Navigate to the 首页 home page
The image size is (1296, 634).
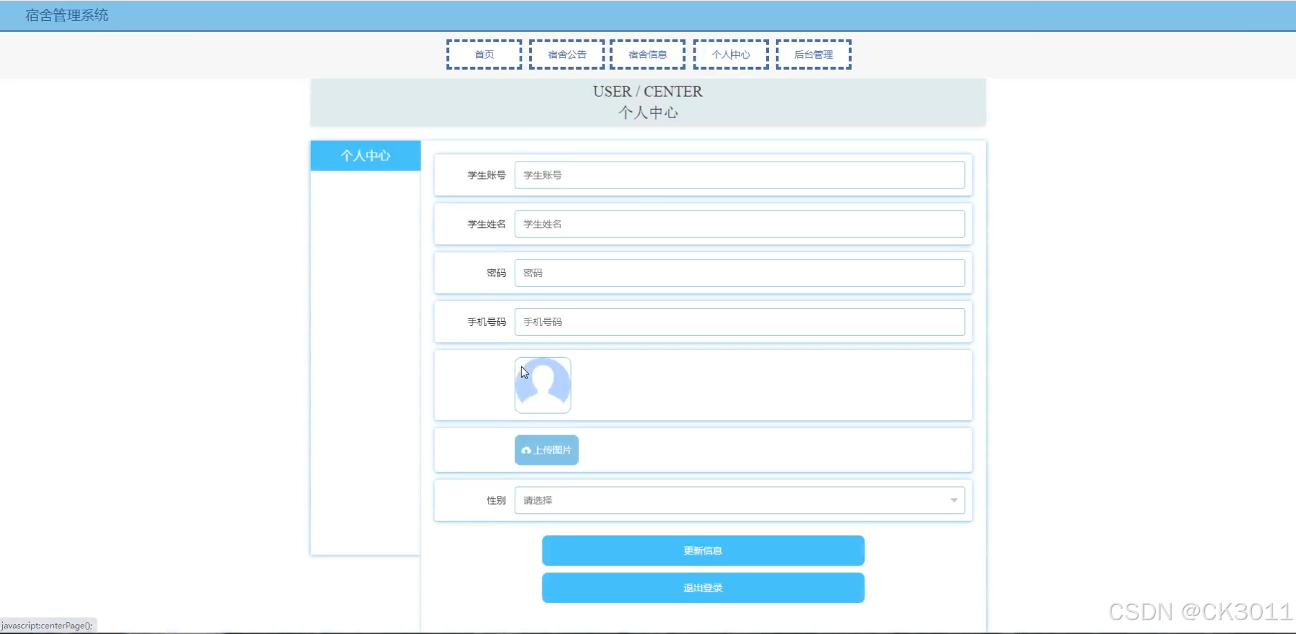pos(484,54)
